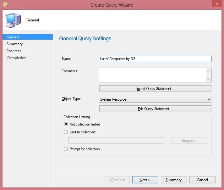Image resolution: width=224 pixels, height=190 pixels.
Task: Click inside the Comments text area
Action: click(x=153, y=75)
